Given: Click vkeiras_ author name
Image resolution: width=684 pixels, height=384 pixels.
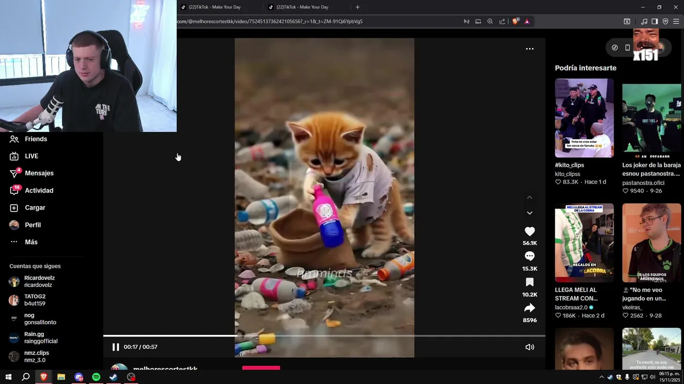Looking at the screenshot, I should [x=632, y=307].
